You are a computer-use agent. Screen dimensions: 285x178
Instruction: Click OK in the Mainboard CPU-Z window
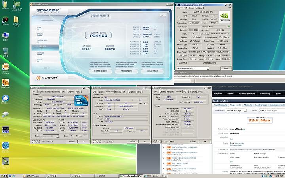pyautogui.click(x=144, y=142)
